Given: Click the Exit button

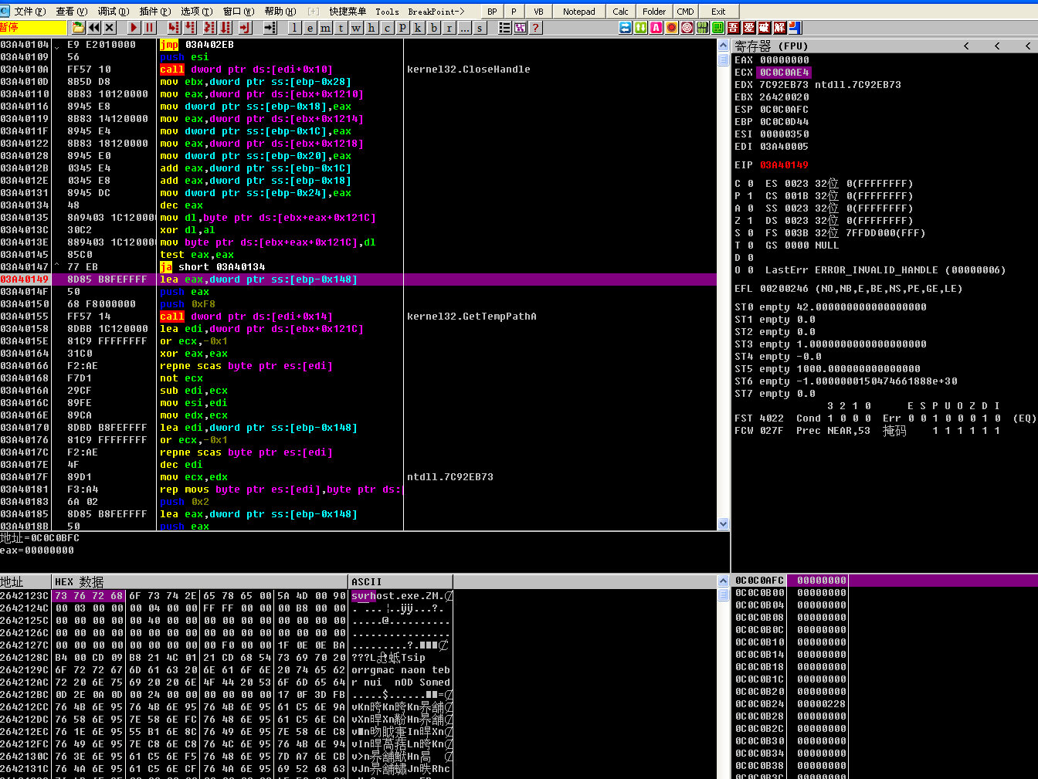Looking at the screenshot, I should click(x=718, y=12).
